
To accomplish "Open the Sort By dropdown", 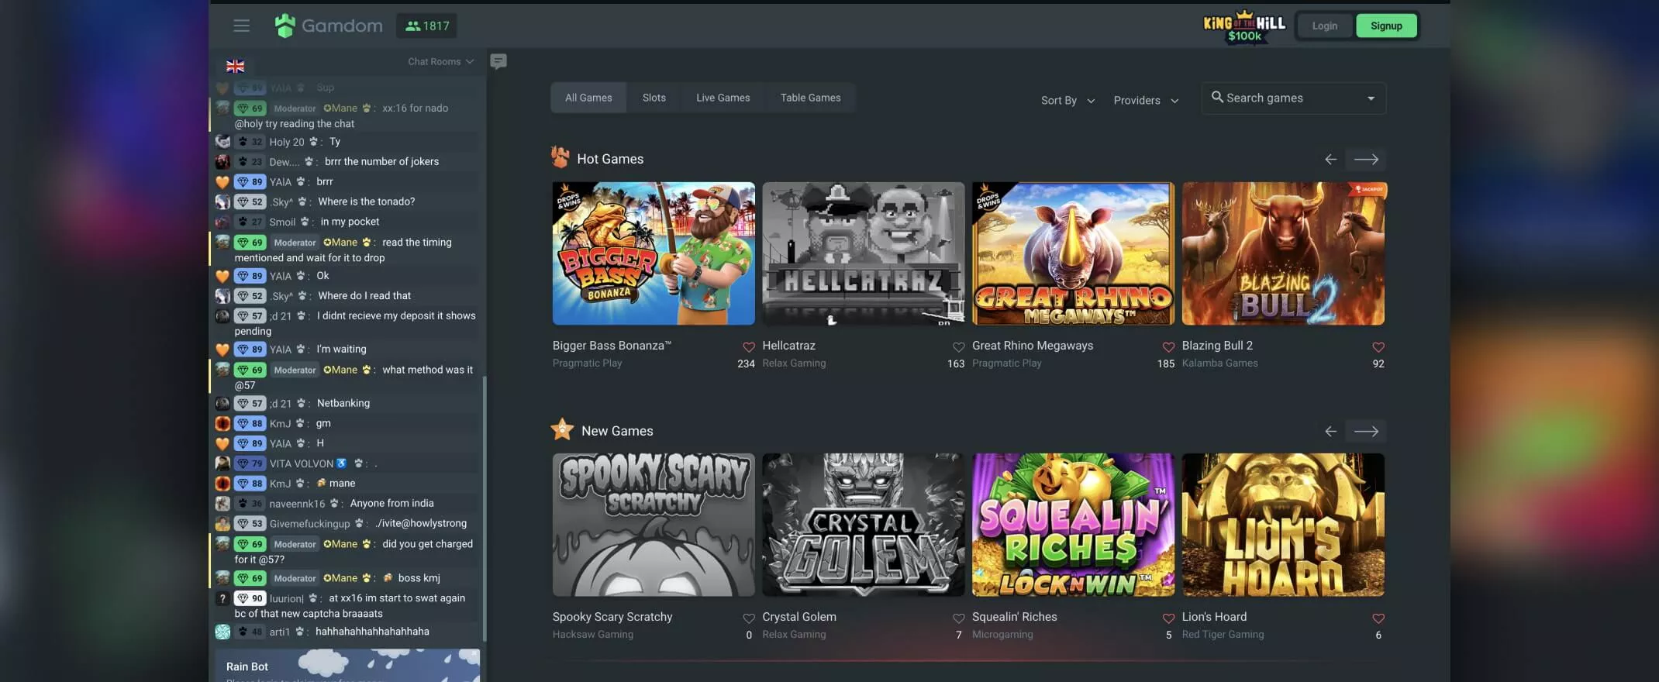I will [x=1067, y=100].
